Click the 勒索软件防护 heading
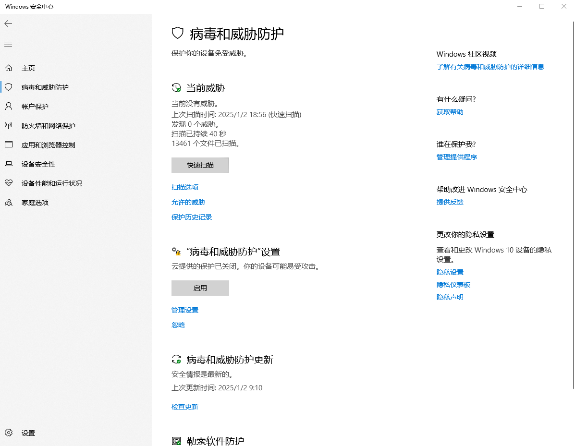This screenshot has height=446, width=575. coord(215,441)
